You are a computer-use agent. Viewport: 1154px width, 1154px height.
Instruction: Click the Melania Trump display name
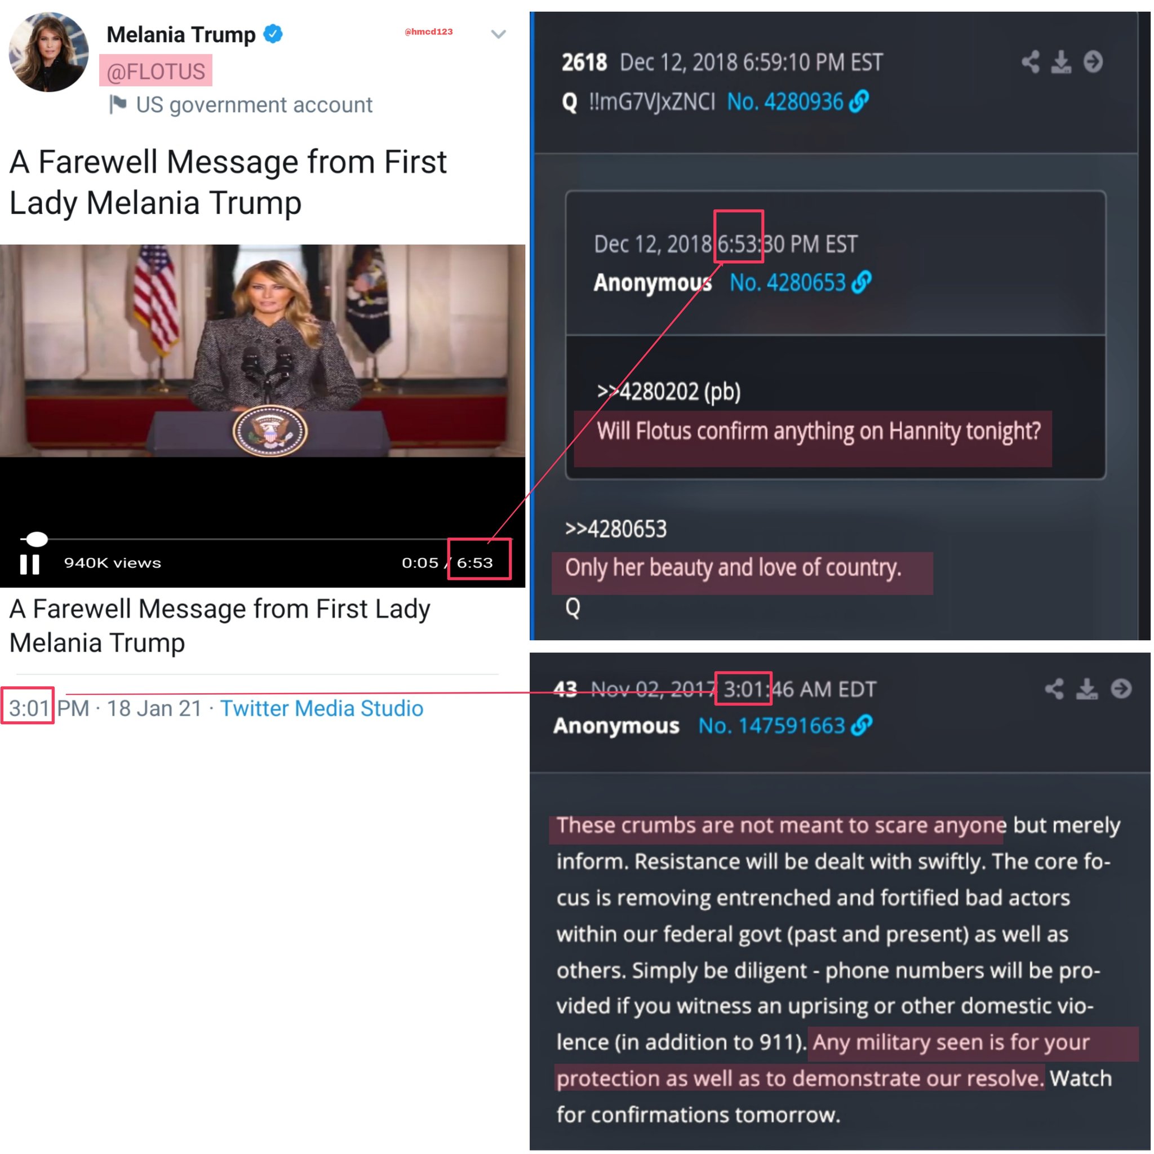(x=181, y=34)
